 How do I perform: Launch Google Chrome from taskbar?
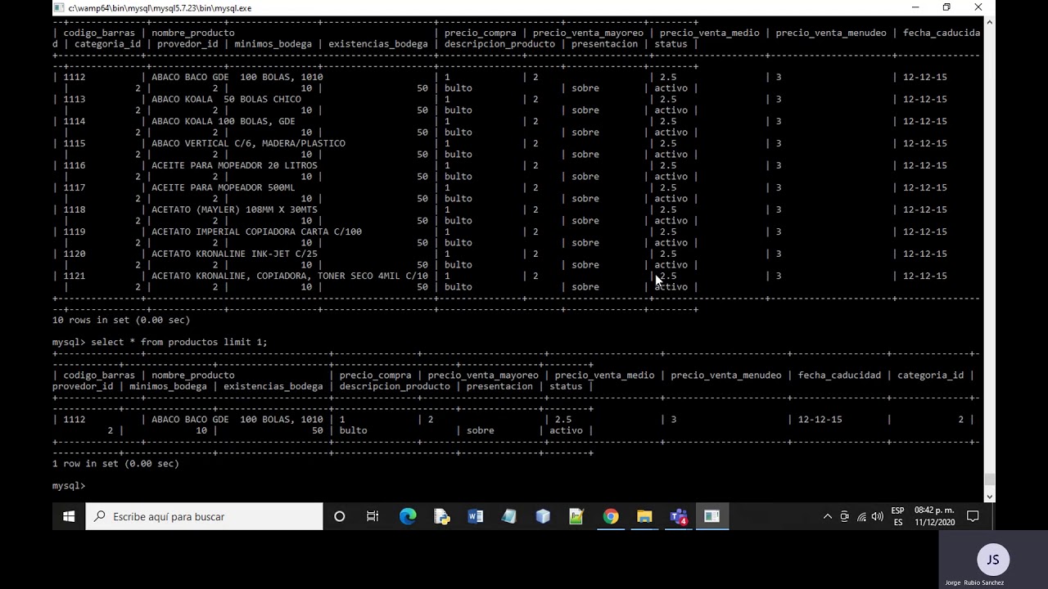click(611, 516)
